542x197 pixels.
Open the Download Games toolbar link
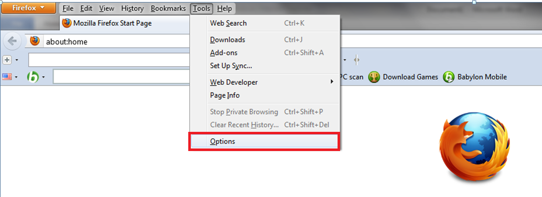(410, 77)
